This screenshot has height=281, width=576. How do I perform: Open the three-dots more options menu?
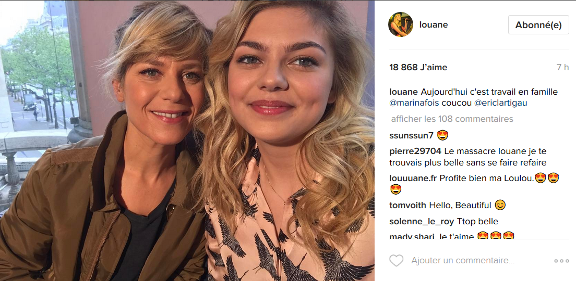(x=561, y=261)
